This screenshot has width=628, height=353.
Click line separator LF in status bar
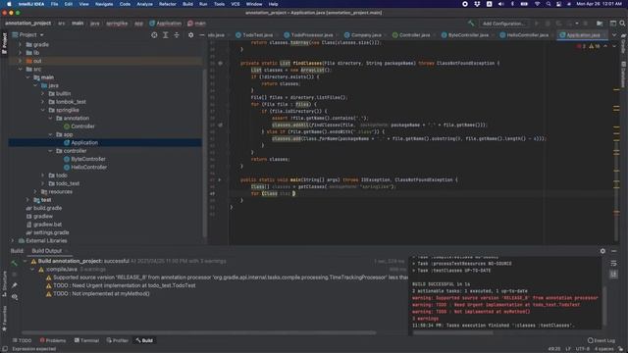pyautogui.click(x=568, y=349)
